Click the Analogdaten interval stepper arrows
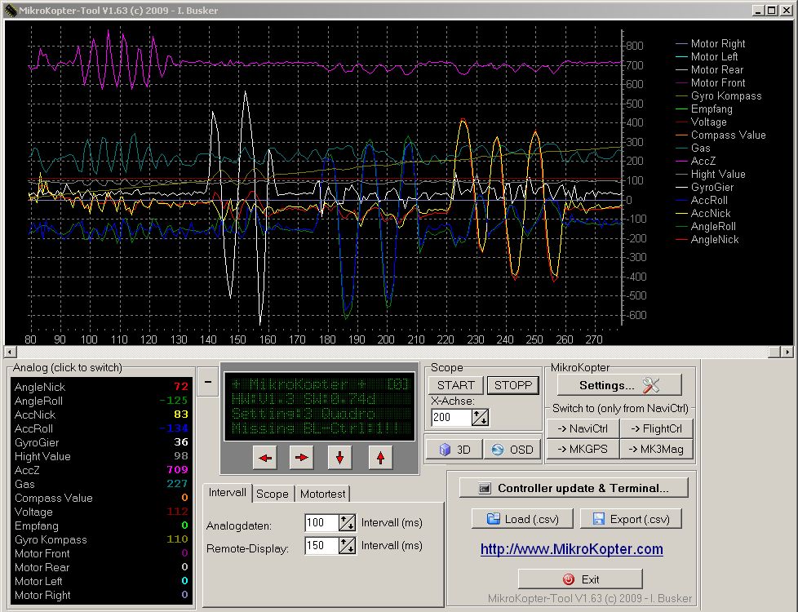This screenshot has height=612, width=798. (347, 522)
